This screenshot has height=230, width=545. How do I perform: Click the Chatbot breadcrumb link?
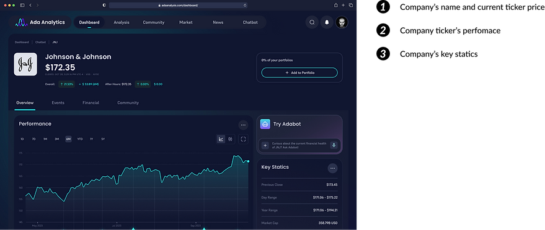click(x=40, y=42)
